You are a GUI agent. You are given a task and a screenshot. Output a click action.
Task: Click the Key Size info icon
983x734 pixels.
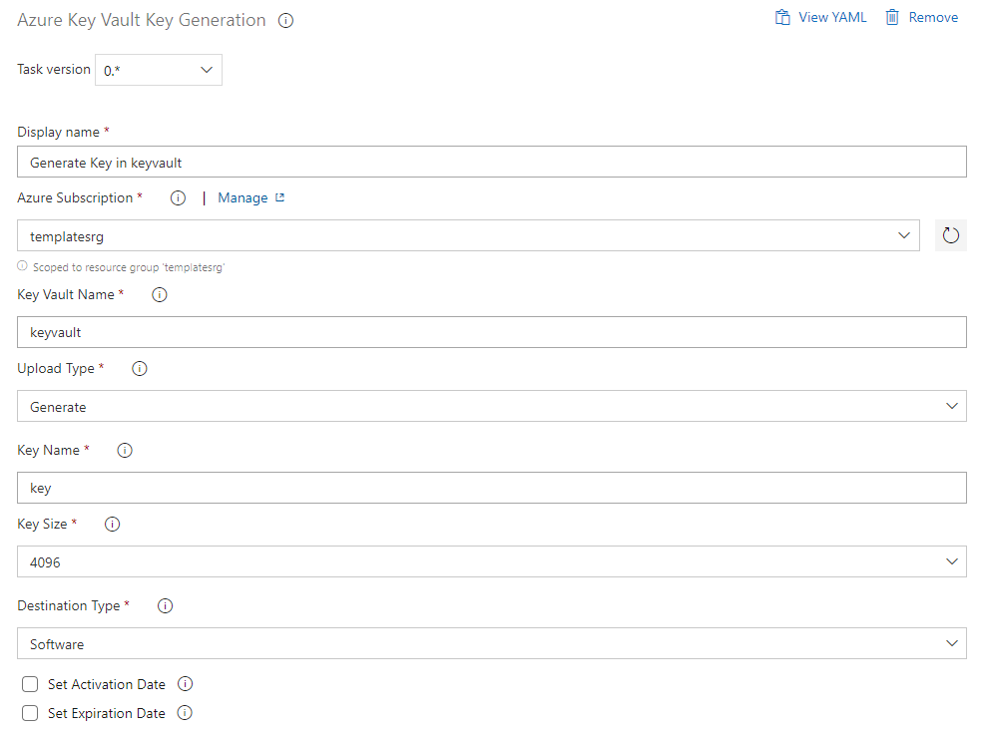pos(113,525)
